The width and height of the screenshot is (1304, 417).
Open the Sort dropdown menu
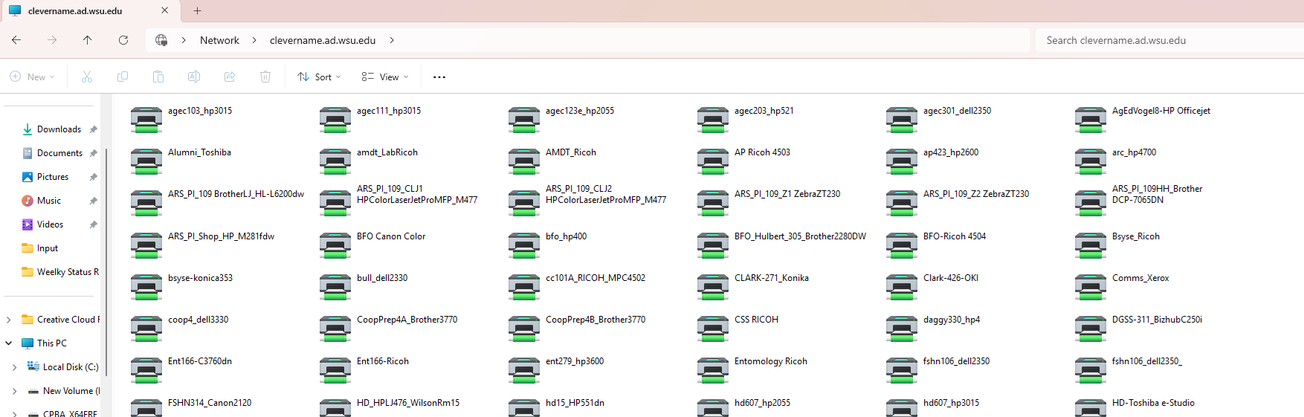(x=320, y=77)
